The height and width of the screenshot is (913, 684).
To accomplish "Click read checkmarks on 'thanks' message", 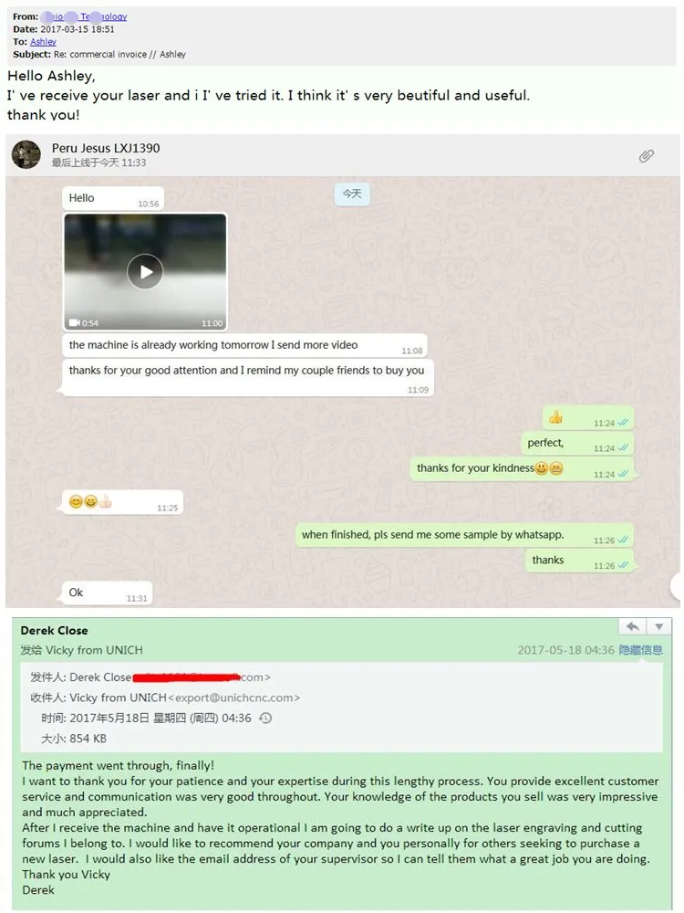I will (623, 565).
